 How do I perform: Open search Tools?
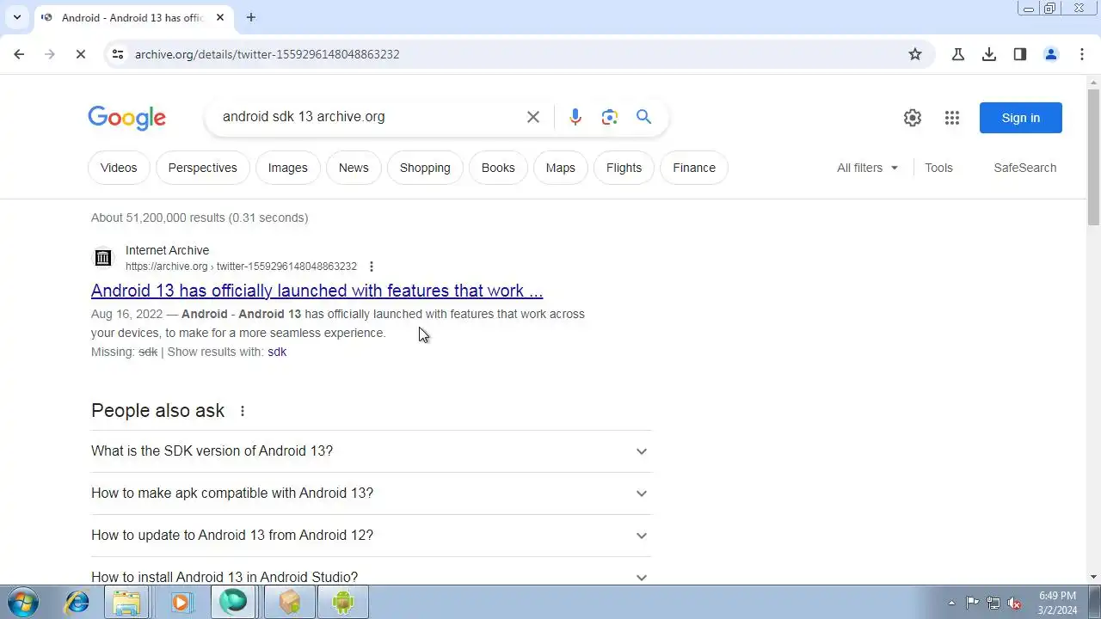pos(939,168)
